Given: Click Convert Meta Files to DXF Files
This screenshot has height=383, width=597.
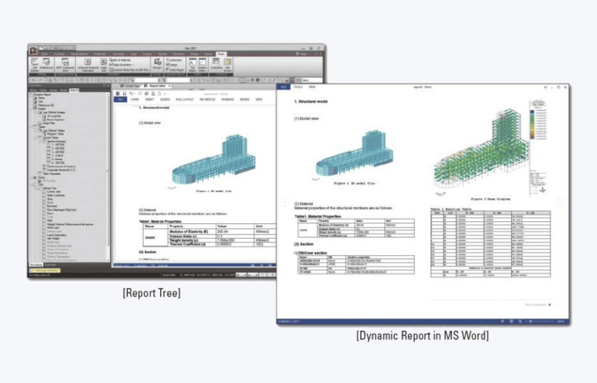Looking at the screenshot, I should click(129, 70).
